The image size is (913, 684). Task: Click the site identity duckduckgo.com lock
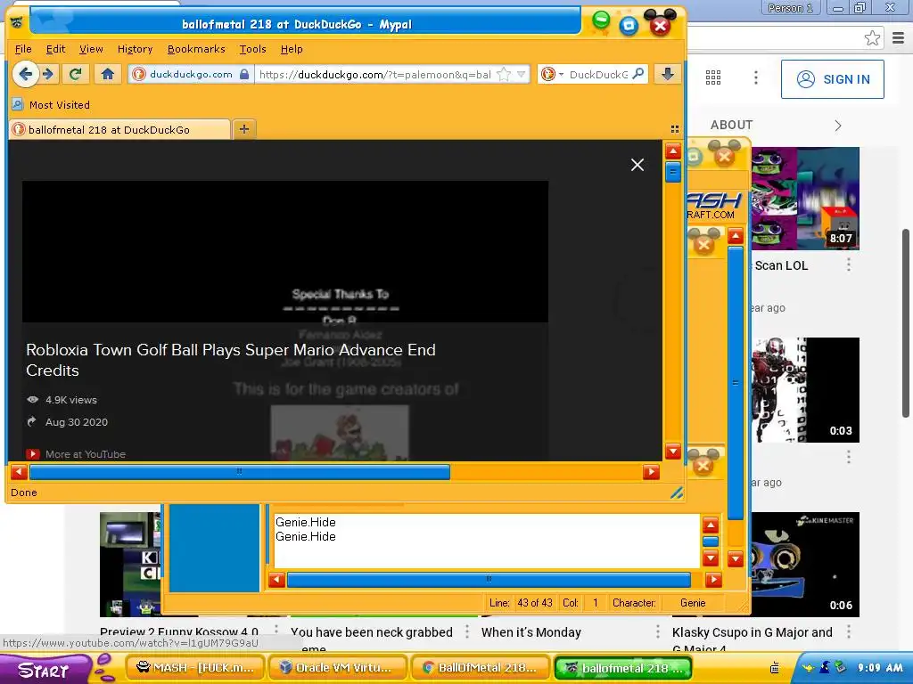(191, 75)
